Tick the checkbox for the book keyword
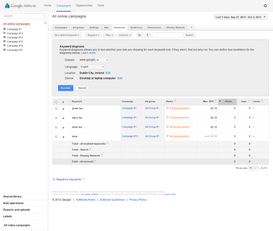The width and height of the screenshot is (273, 231). click(x=56, y=137)
